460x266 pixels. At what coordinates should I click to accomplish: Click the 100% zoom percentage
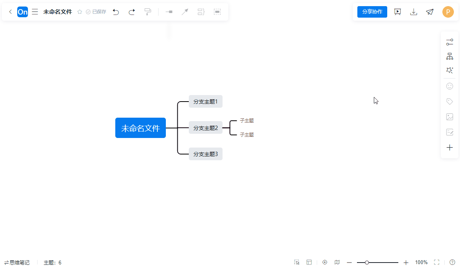pos(421,263)
